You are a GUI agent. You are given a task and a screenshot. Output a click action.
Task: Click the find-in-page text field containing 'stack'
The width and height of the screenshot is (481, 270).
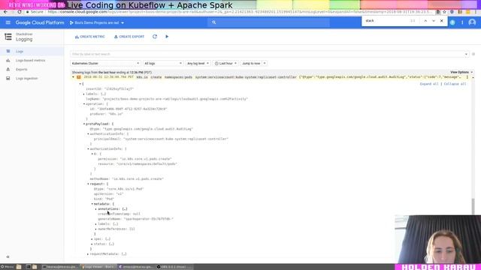click(x=386, y=21)
